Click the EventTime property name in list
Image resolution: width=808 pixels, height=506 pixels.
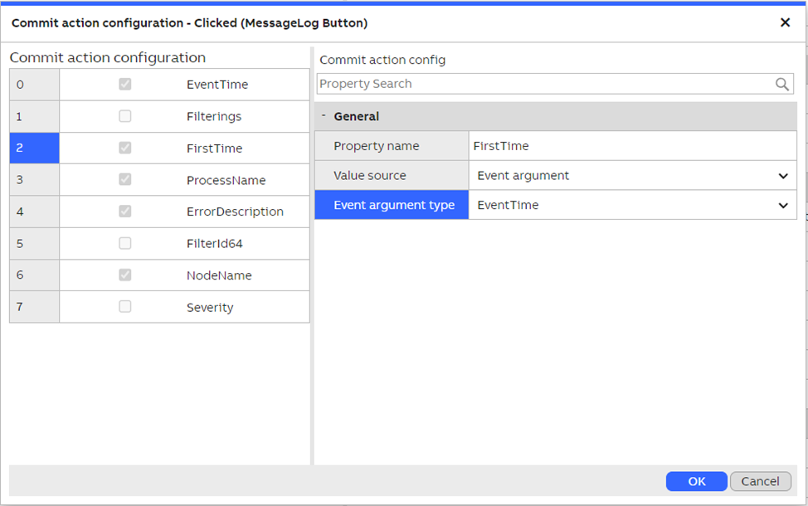tap(217, 85)
